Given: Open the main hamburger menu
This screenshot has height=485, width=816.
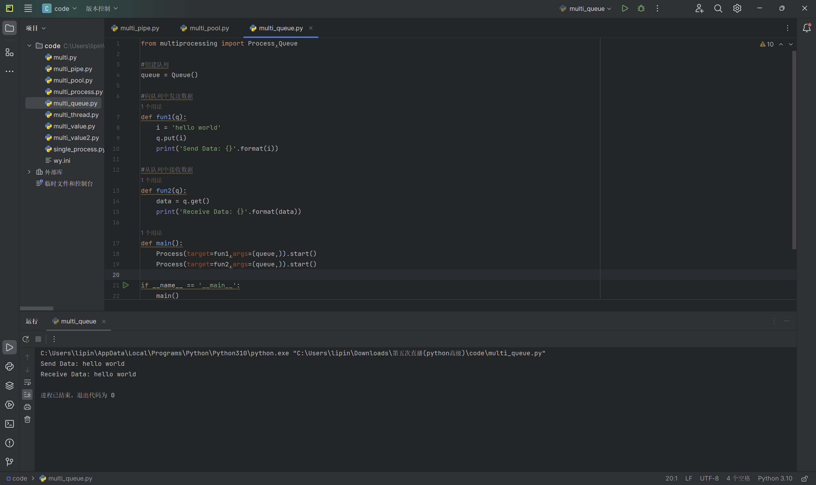Looking at the screenshot, I should tap(28, 9).
